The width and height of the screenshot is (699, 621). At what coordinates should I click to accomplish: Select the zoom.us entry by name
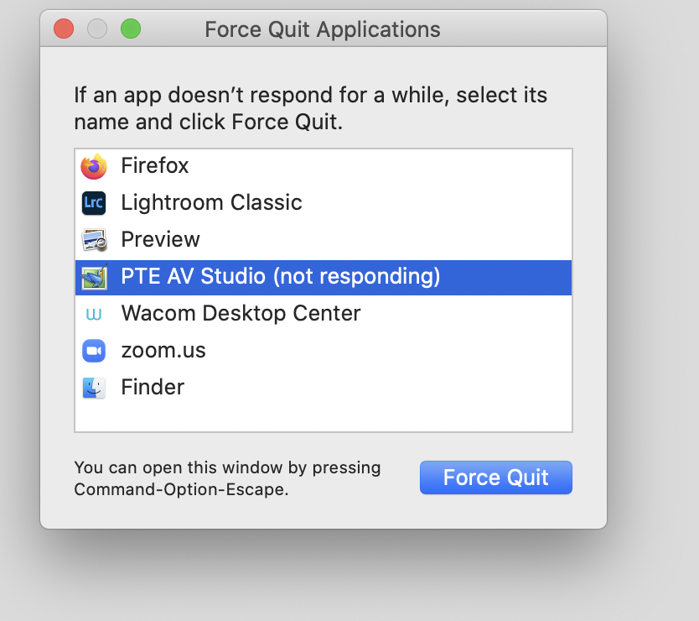point(163,351)
